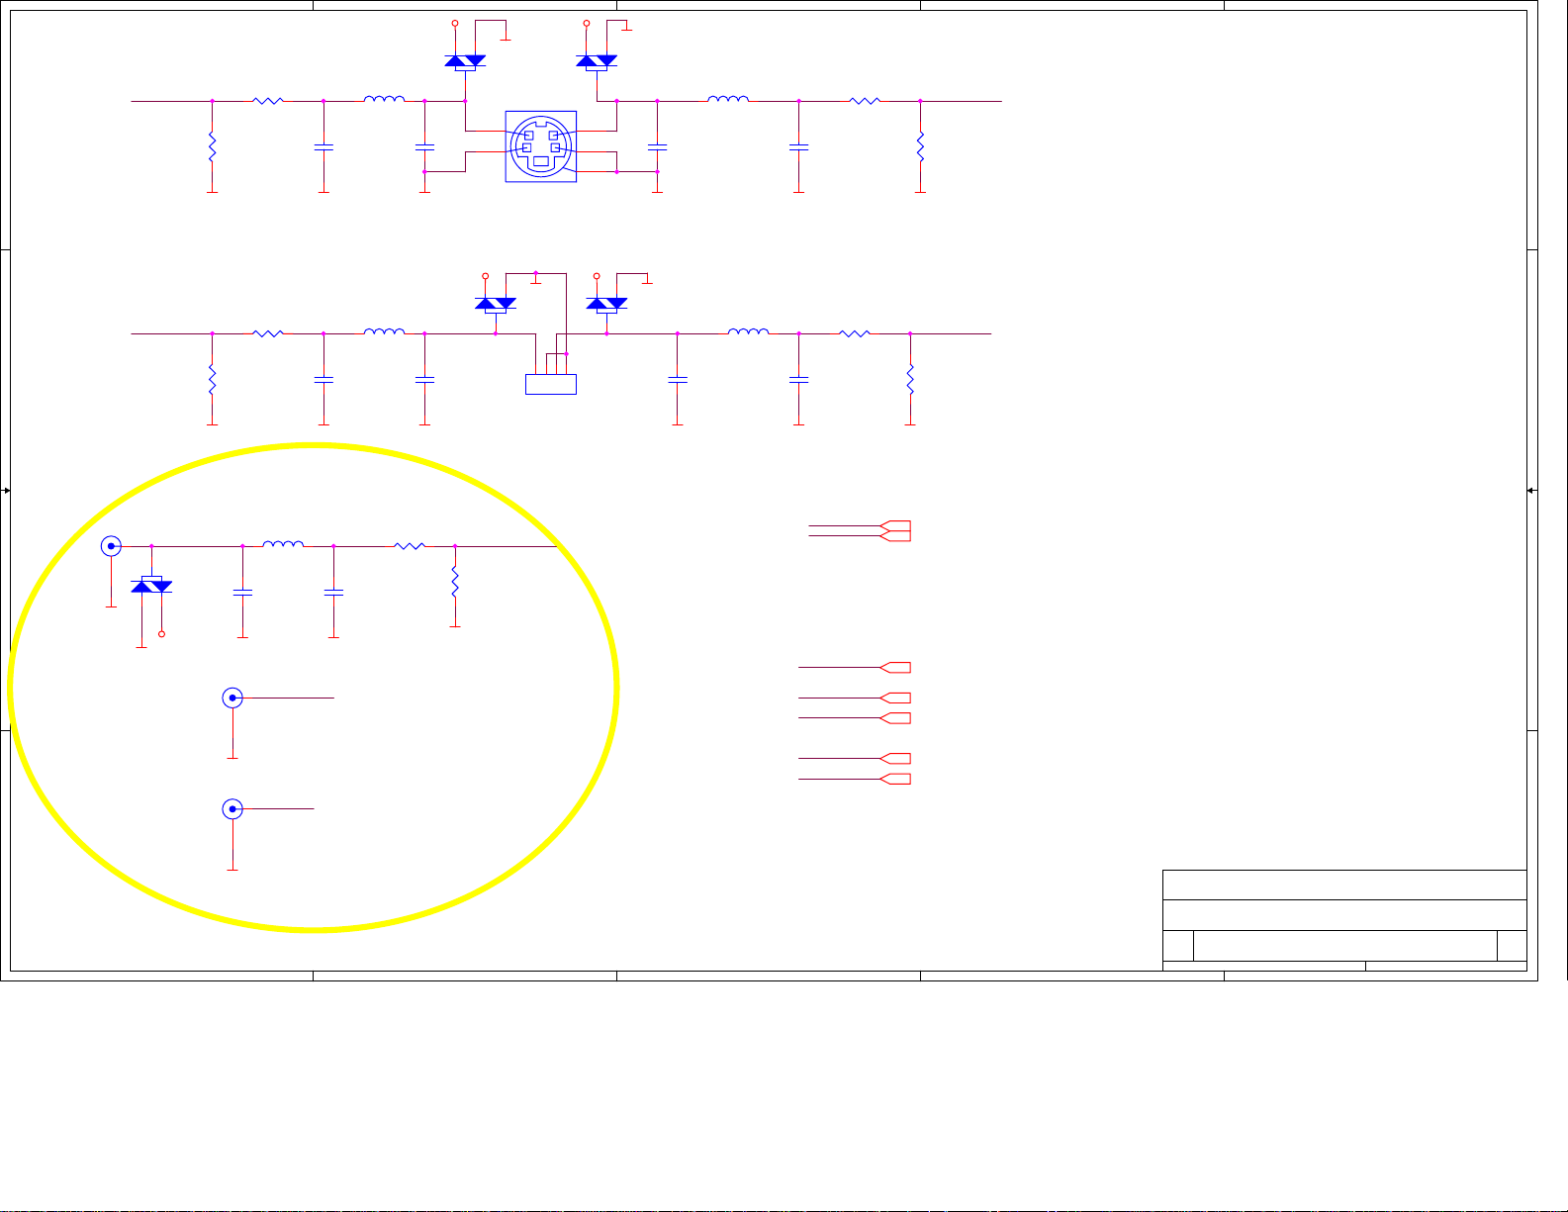Select the TVS diode pair right of header connector
This screenshot has width=1568, height=1212.
click(x=606, y=304)
